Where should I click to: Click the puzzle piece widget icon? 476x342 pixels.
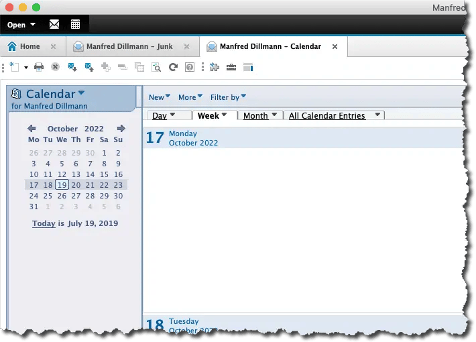(215, 67)
